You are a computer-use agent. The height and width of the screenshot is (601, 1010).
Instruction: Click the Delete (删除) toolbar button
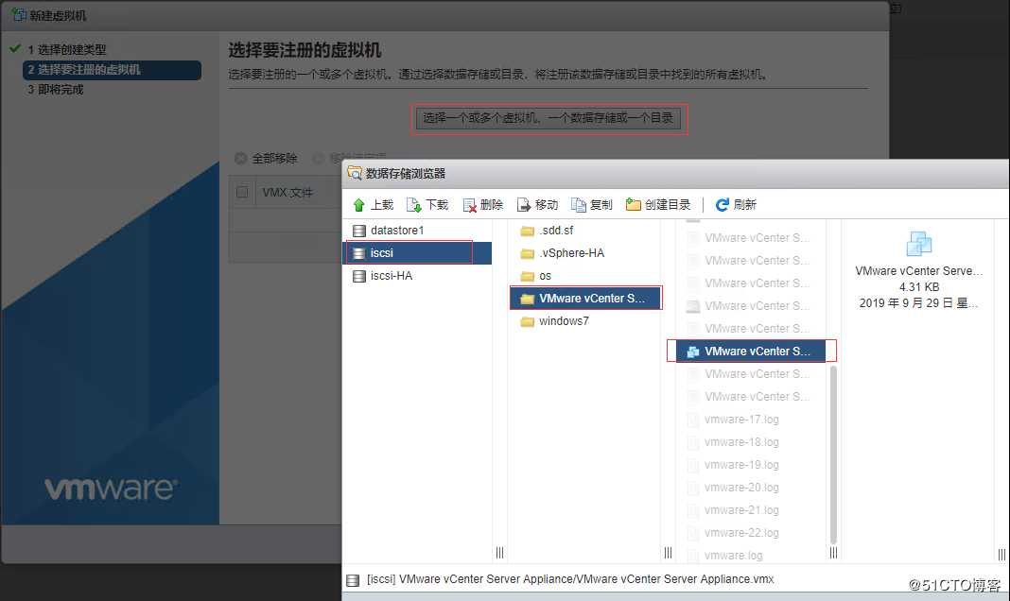click(x=483, y=205)
